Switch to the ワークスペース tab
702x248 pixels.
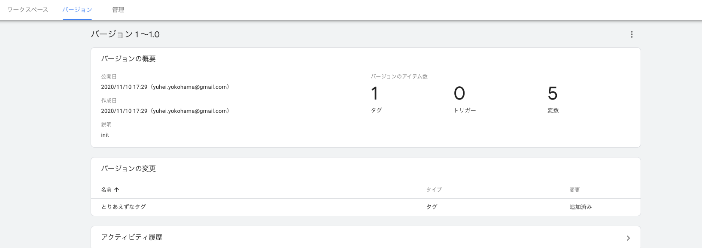pos(27,9)
